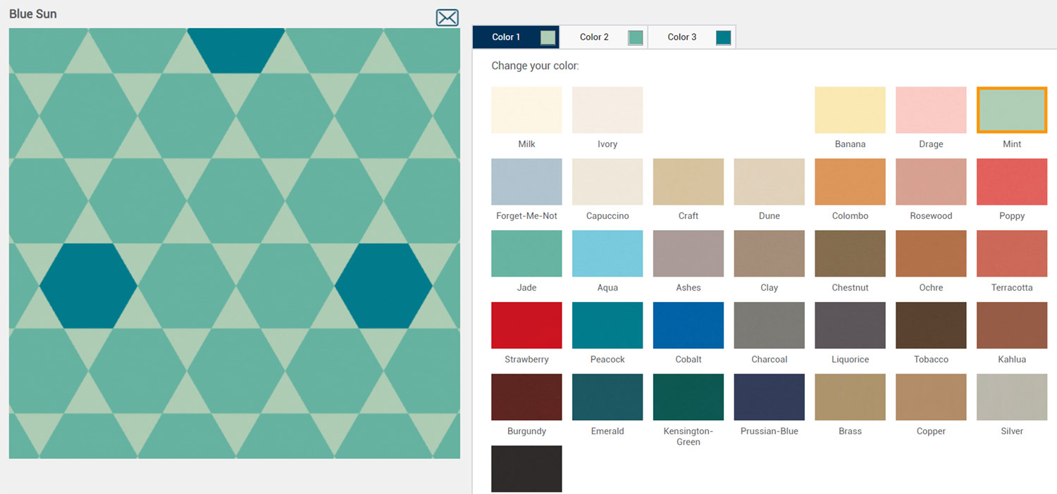Image resolution: width=1057 pixels, height=494 pixels.
Task: Pick the Strawberry red swatch
Action: tap(526, 325)
